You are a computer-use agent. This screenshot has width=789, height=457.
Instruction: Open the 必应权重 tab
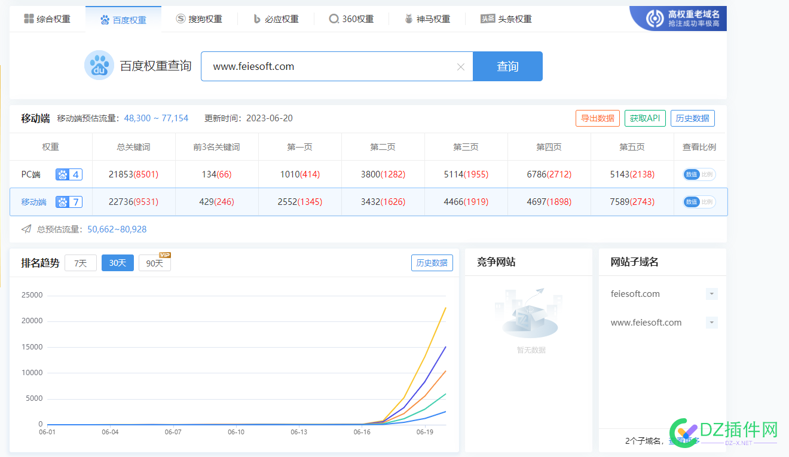point(276,19)
